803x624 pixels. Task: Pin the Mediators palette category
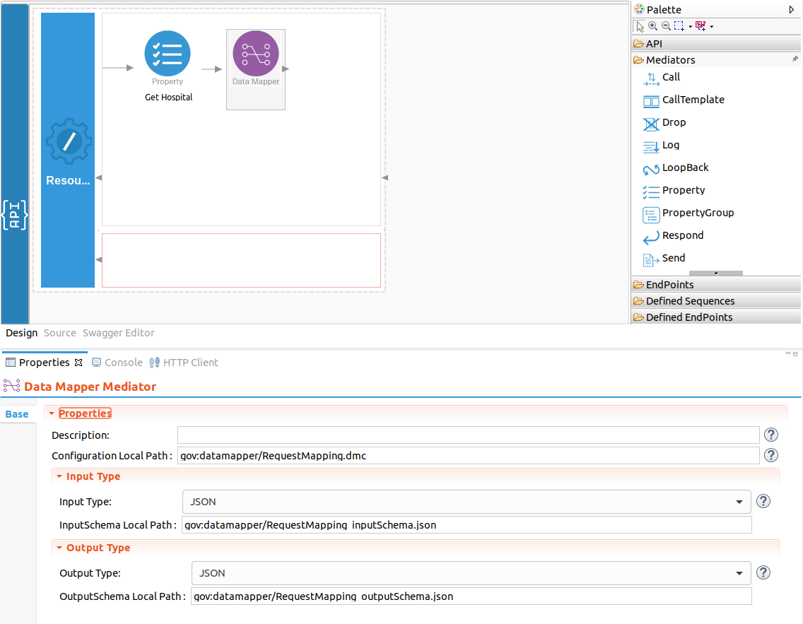click(796, 59)
